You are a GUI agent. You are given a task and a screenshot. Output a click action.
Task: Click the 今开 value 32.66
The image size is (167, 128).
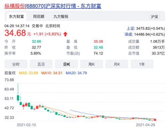click(36, 41)
